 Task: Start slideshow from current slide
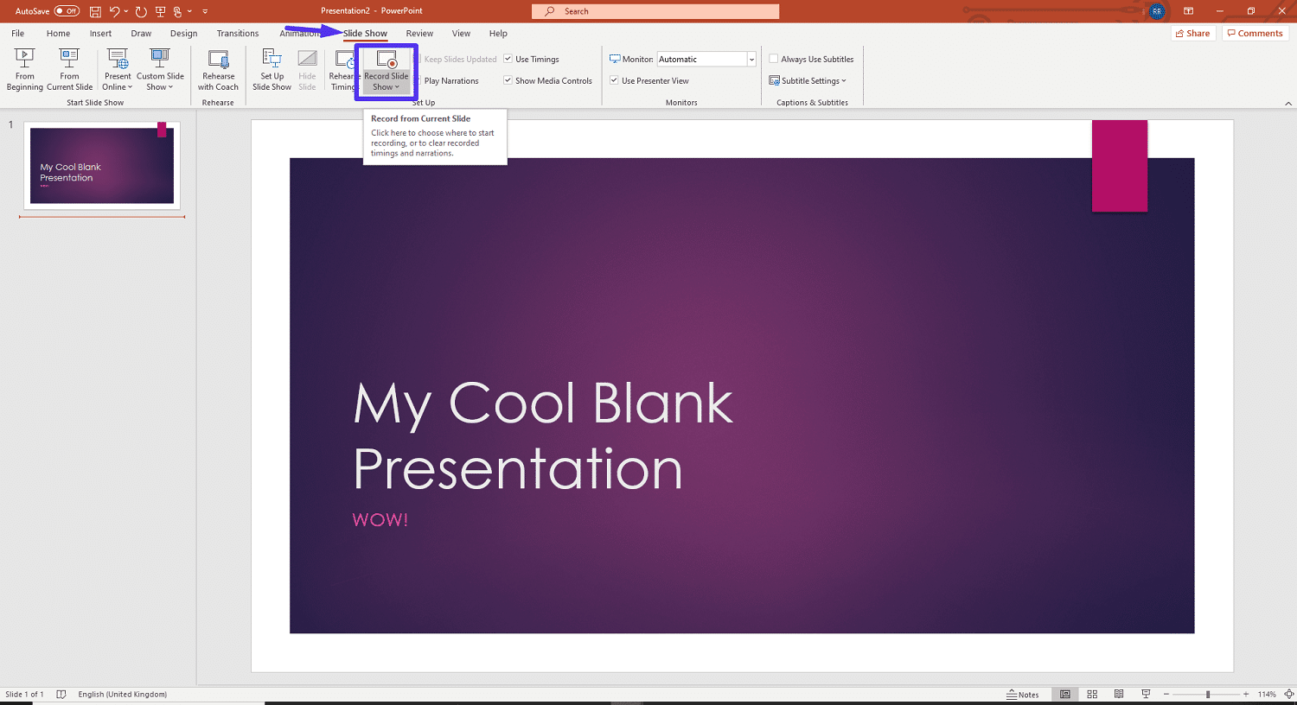[69, 69]
